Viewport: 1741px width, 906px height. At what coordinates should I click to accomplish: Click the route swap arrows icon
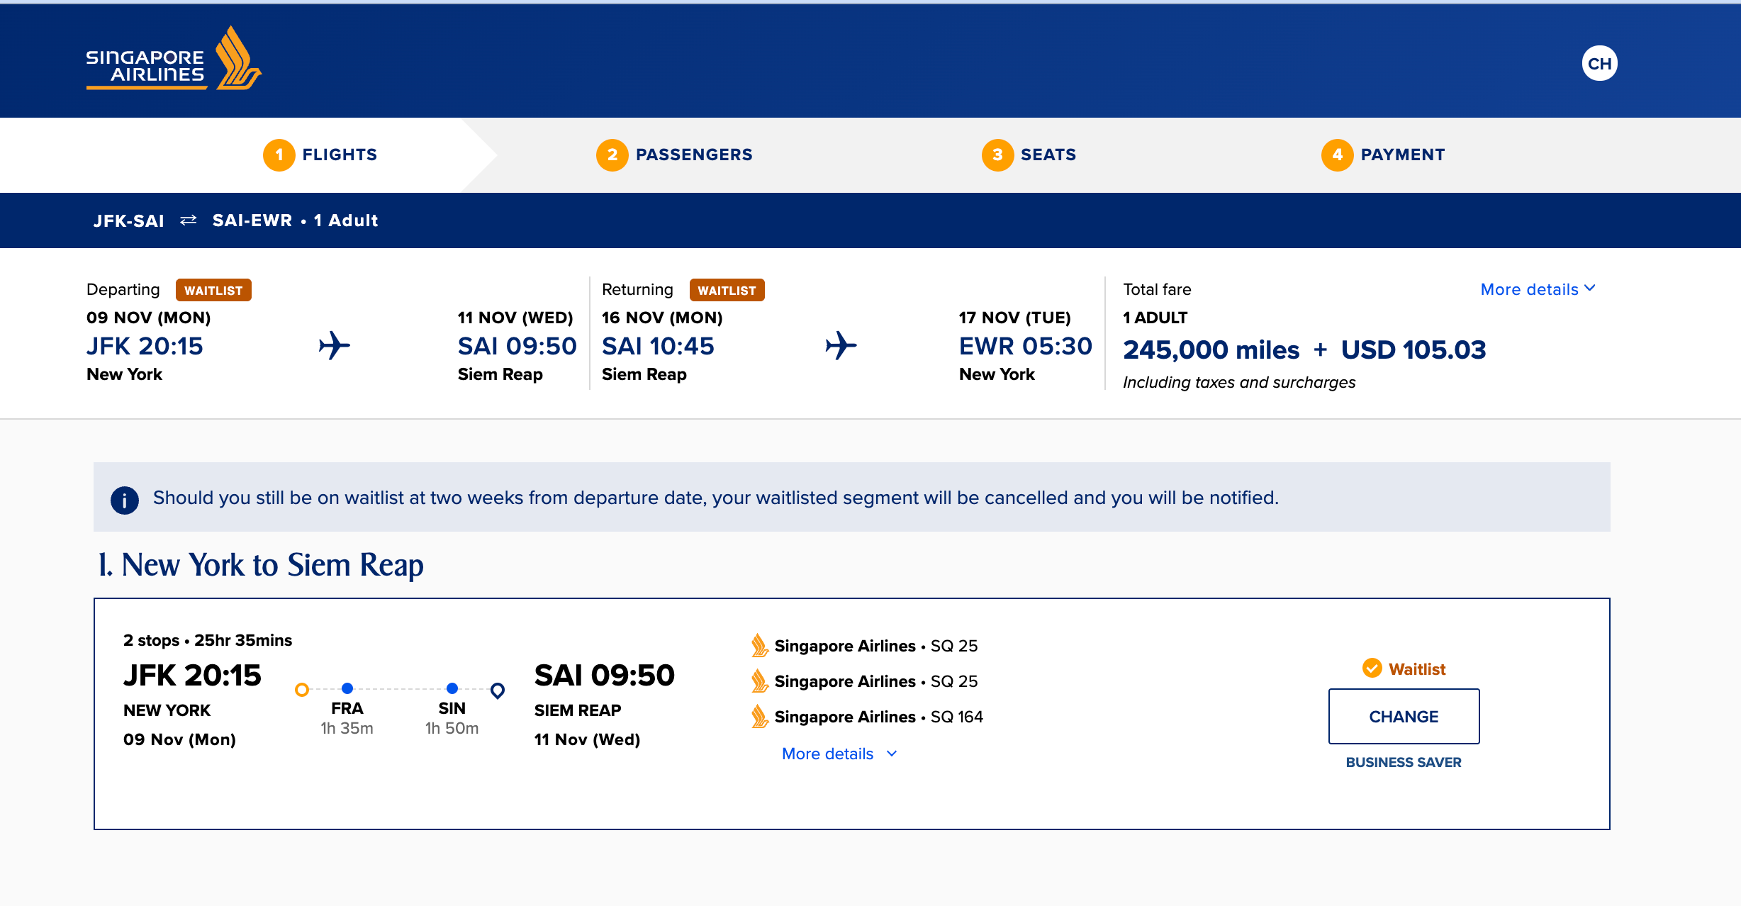(189, 220)
